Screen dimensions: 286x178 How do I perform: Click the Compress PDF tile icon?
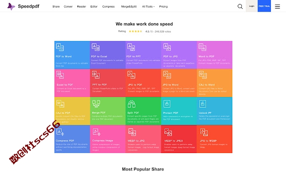(60, 132)
